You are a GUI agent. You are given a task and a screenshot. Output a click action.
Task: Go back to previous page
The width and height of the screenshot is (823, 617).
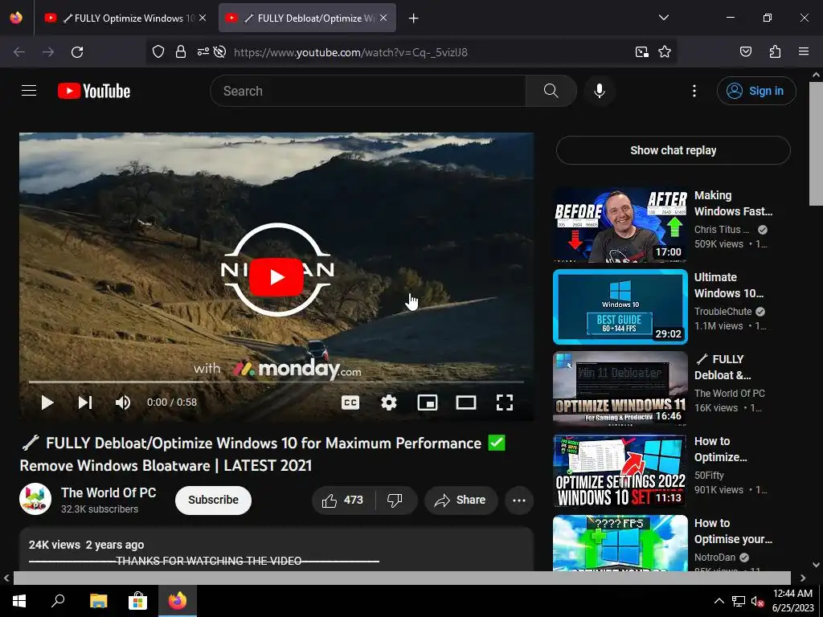coord(19,52)
